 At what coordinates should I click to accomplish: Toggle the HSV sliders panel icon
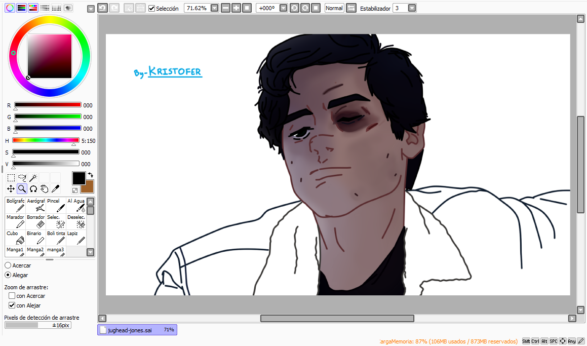(x=33, y=8)
